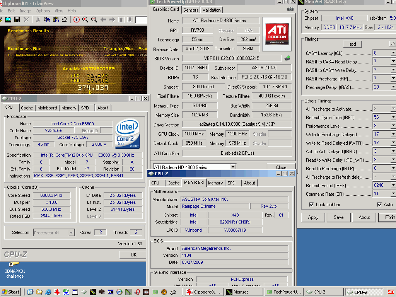
Task: Click the GPU-Z screenshot camera icon
Action: 290,9
